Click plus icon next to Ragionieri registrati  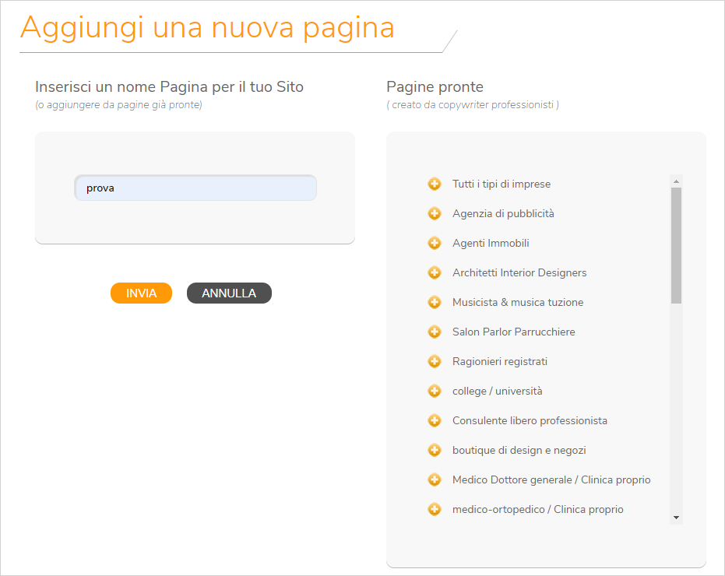coord(435,361)
